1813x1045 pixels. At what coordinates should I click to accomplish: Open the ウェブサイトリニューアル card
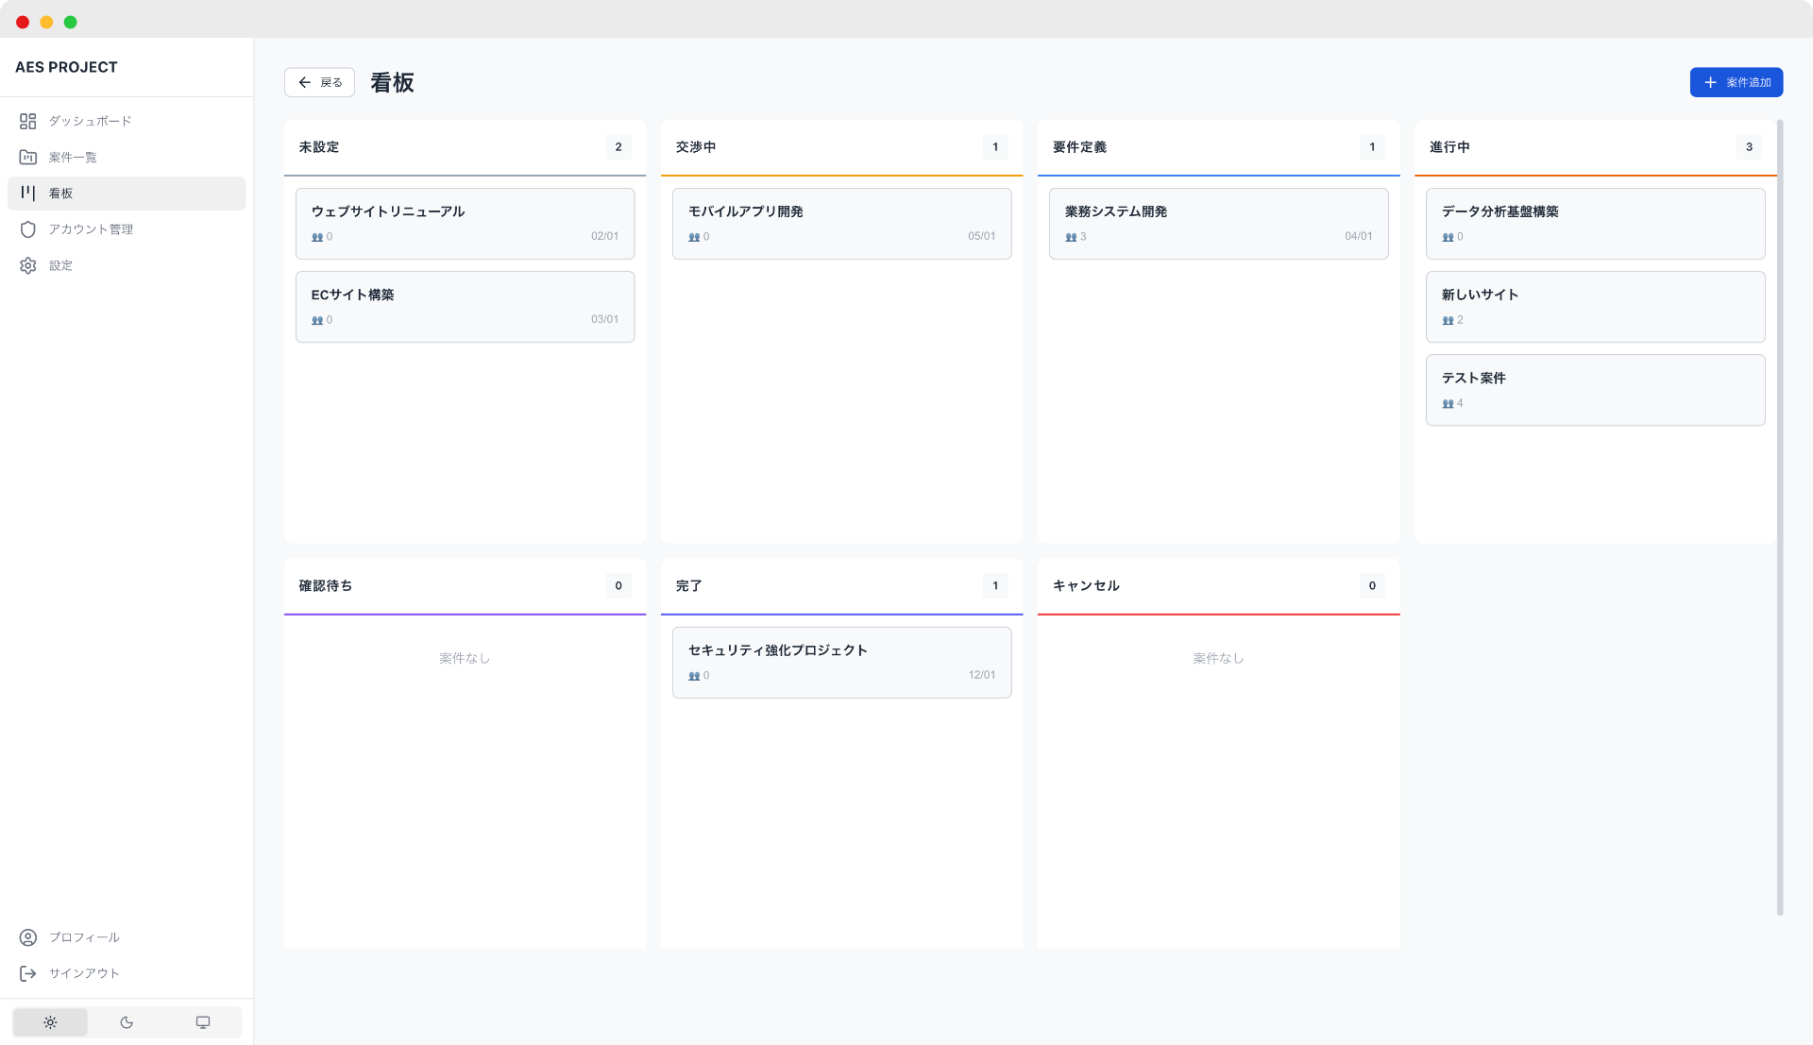point(465,223)
